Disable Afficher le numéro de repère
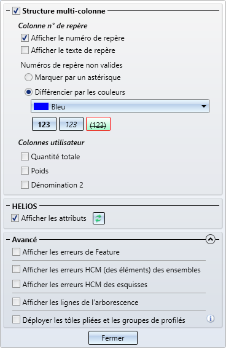The width and height of the screenshot is (226, 348). [25, 38]
